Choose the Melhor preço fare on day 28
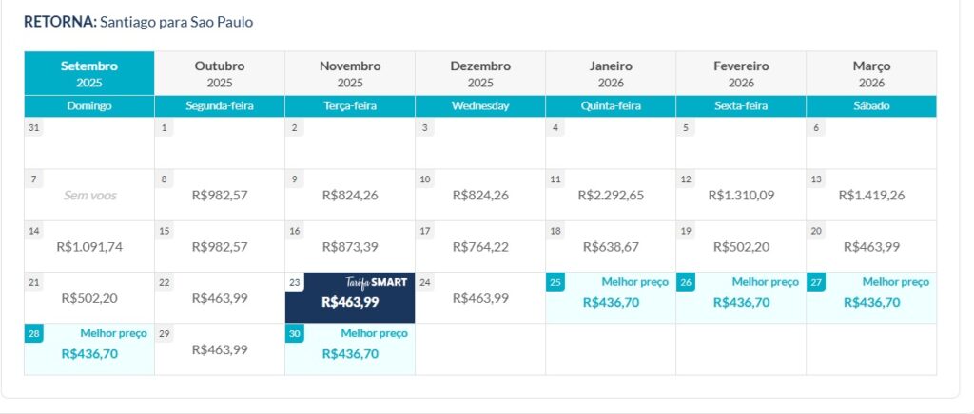The width and height of the screenshot is (974, 414). [89, 349]
